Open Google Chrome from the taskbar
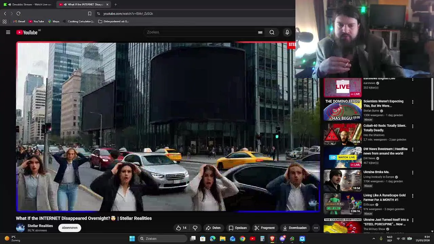The height and width of the screenshot is (244, 434). tap(242, 239)
